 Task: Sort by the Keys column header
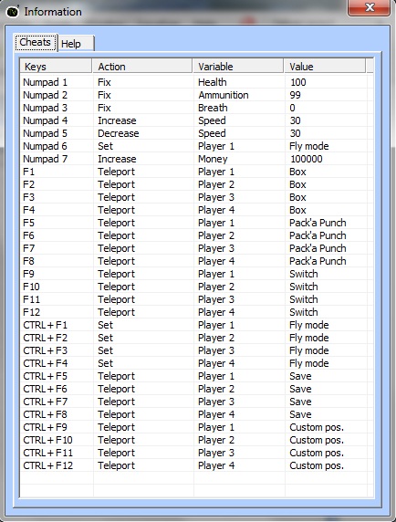(56, 67)
